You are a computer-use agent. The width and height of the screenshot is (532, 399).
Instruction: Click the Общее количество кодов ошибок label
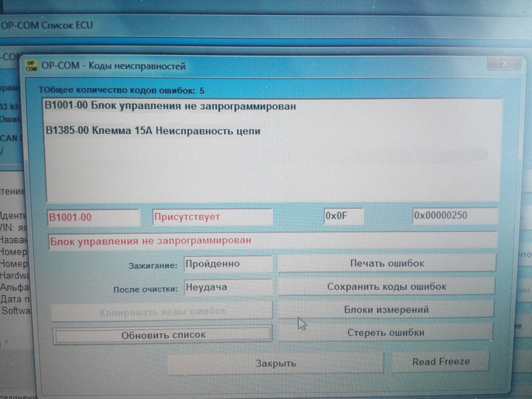(x=121, y=90)
